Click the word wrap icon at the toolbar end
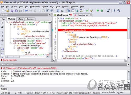131x95 pixels. coord(119,10)
